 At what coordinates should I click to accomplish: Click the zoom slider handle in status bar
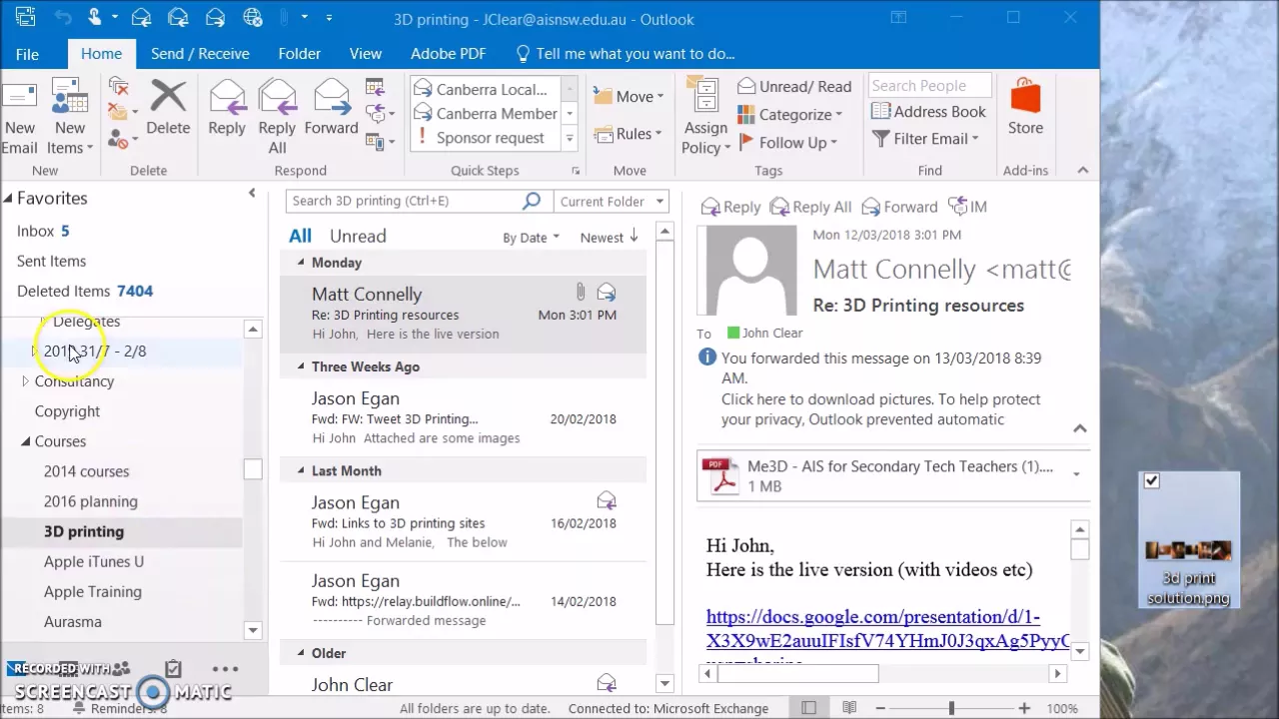click(x=951, y=708)
